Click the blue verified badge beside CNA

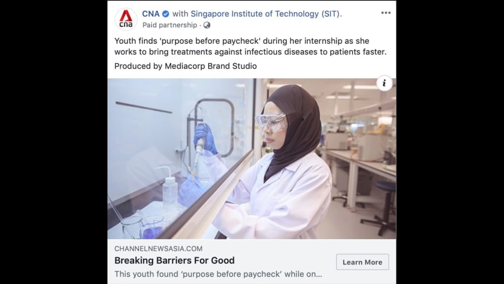pos(166,14)
